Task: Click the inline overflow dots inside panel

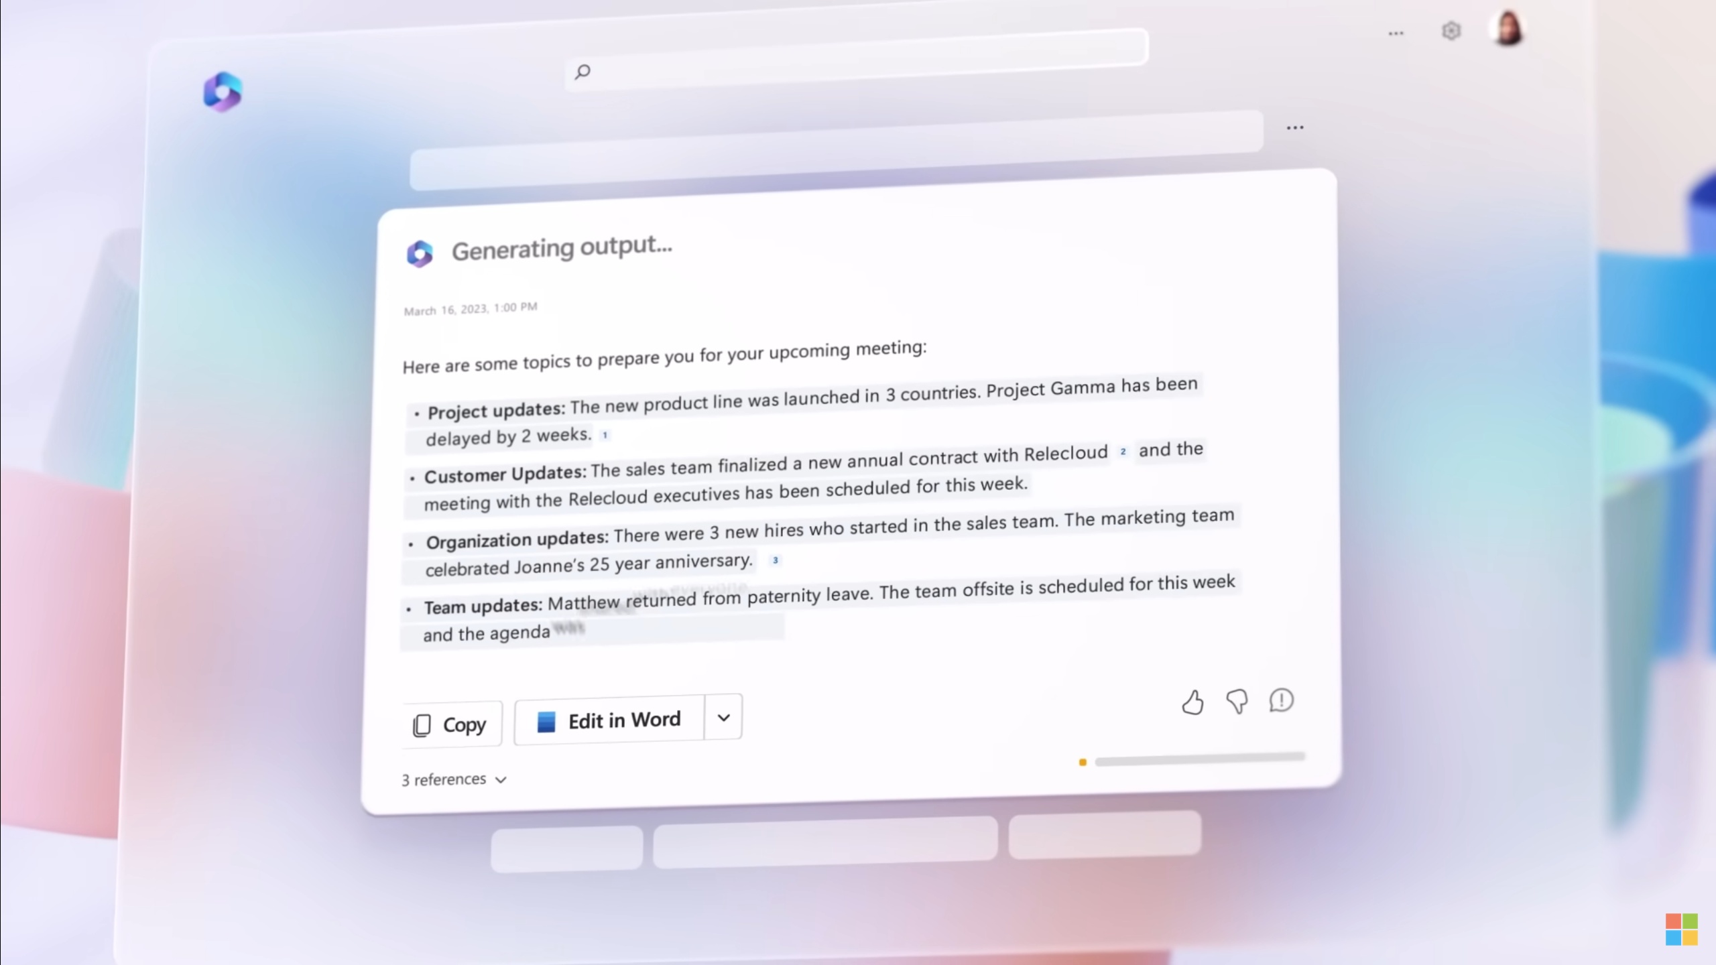Action: click(x=1294, y=127)
